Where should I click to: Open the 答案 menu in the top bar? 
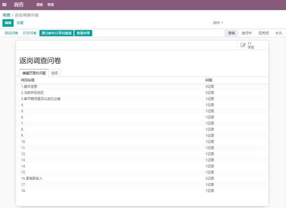[x=50, y=5]
